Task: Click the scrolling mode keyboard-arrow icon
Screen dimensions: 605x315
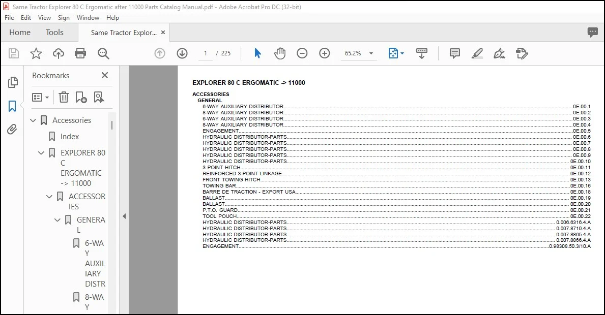Action: 422,53
